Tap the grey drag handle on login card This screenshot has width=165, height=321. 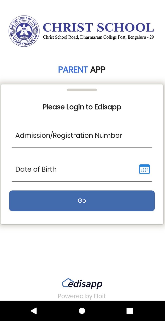[82, 90]
